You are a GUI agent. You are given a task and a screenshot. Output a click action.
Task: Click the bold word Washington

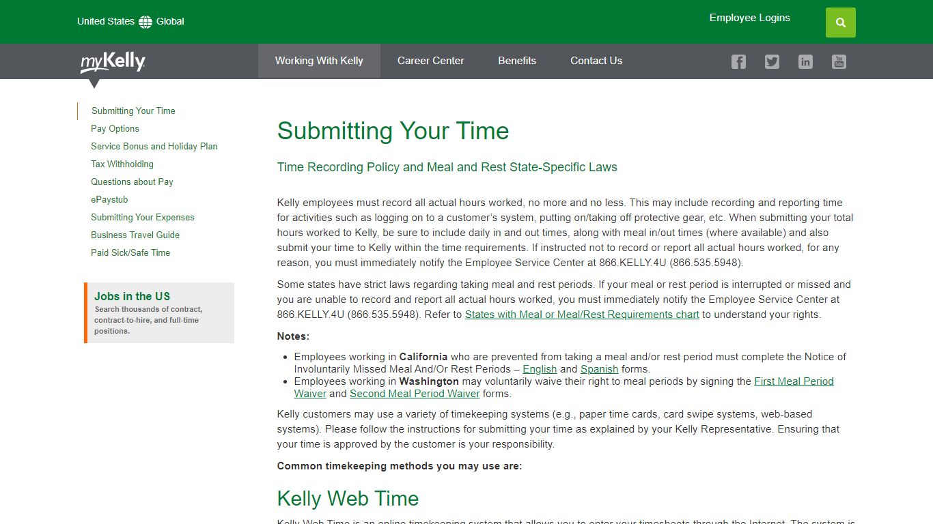pyautogui.click(x=429, y=381)
